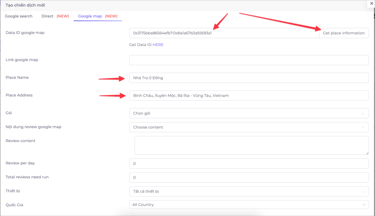Click the chevron arrow on Gói selector
Viewport: 375px width, 216px height.
[363, 113]
